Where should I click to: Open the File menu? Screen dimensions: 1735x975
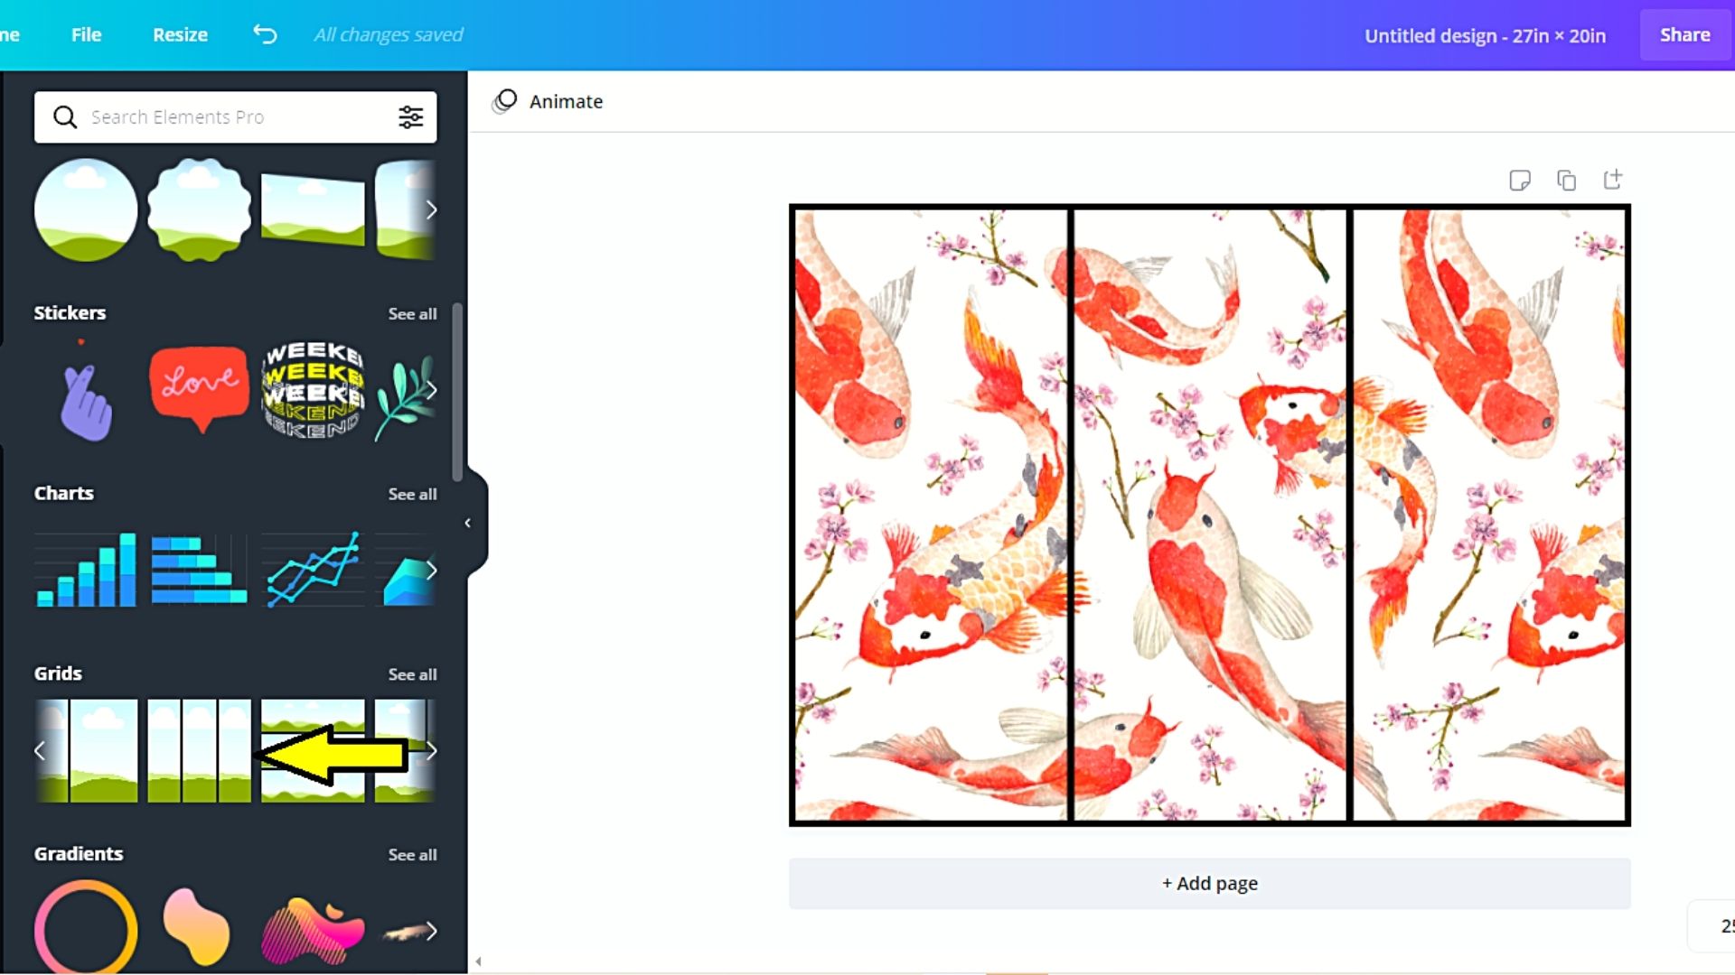(x=86, y=34)
